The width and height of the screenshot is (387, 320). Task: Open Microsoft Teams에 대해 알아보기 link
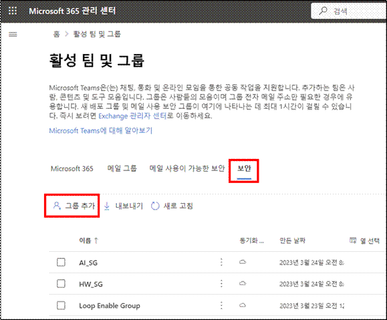click(101, 130)
